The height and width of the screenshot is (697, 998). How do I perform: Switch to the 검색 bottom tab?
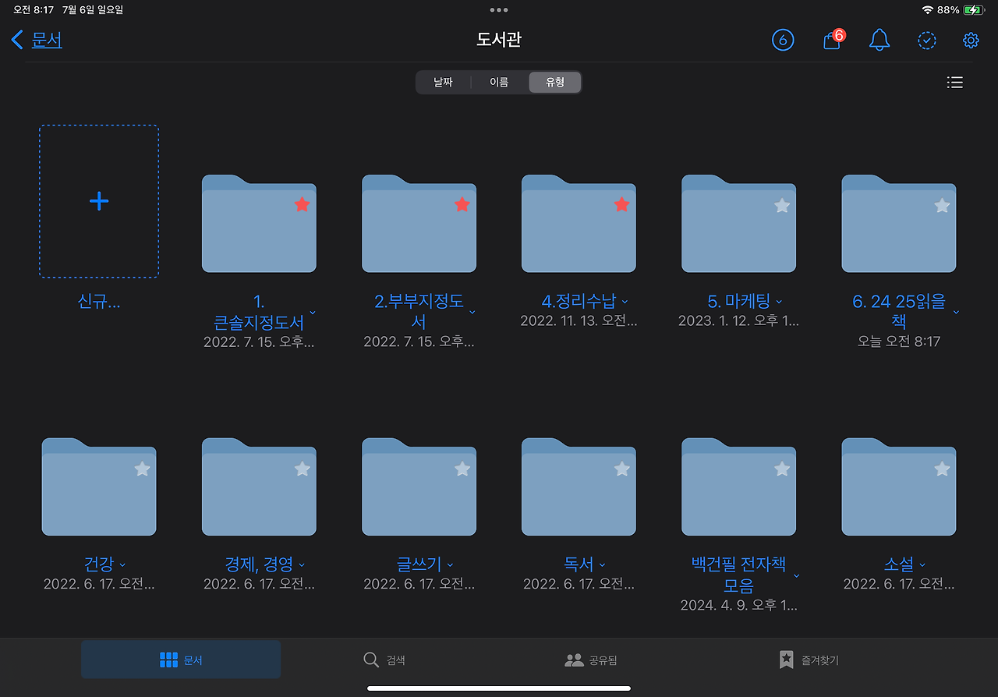(384, 660)
